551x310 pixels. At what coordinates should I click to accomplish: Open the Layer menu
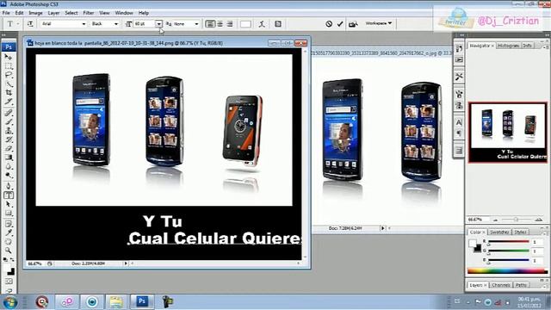coord(53,13)
